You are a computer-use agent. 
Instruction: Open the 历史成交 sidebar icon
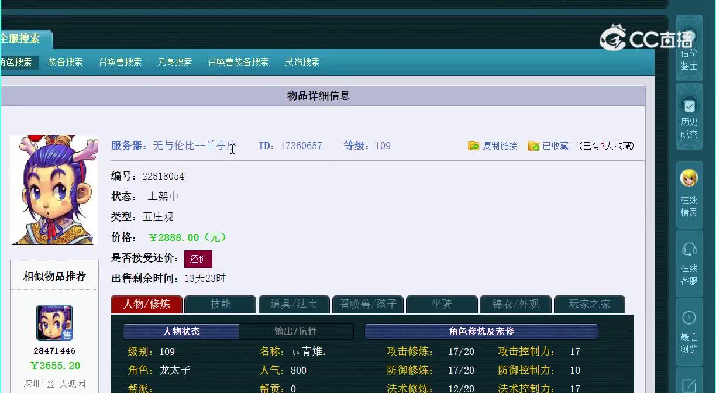pyautogui.click(x=689, y=116)
